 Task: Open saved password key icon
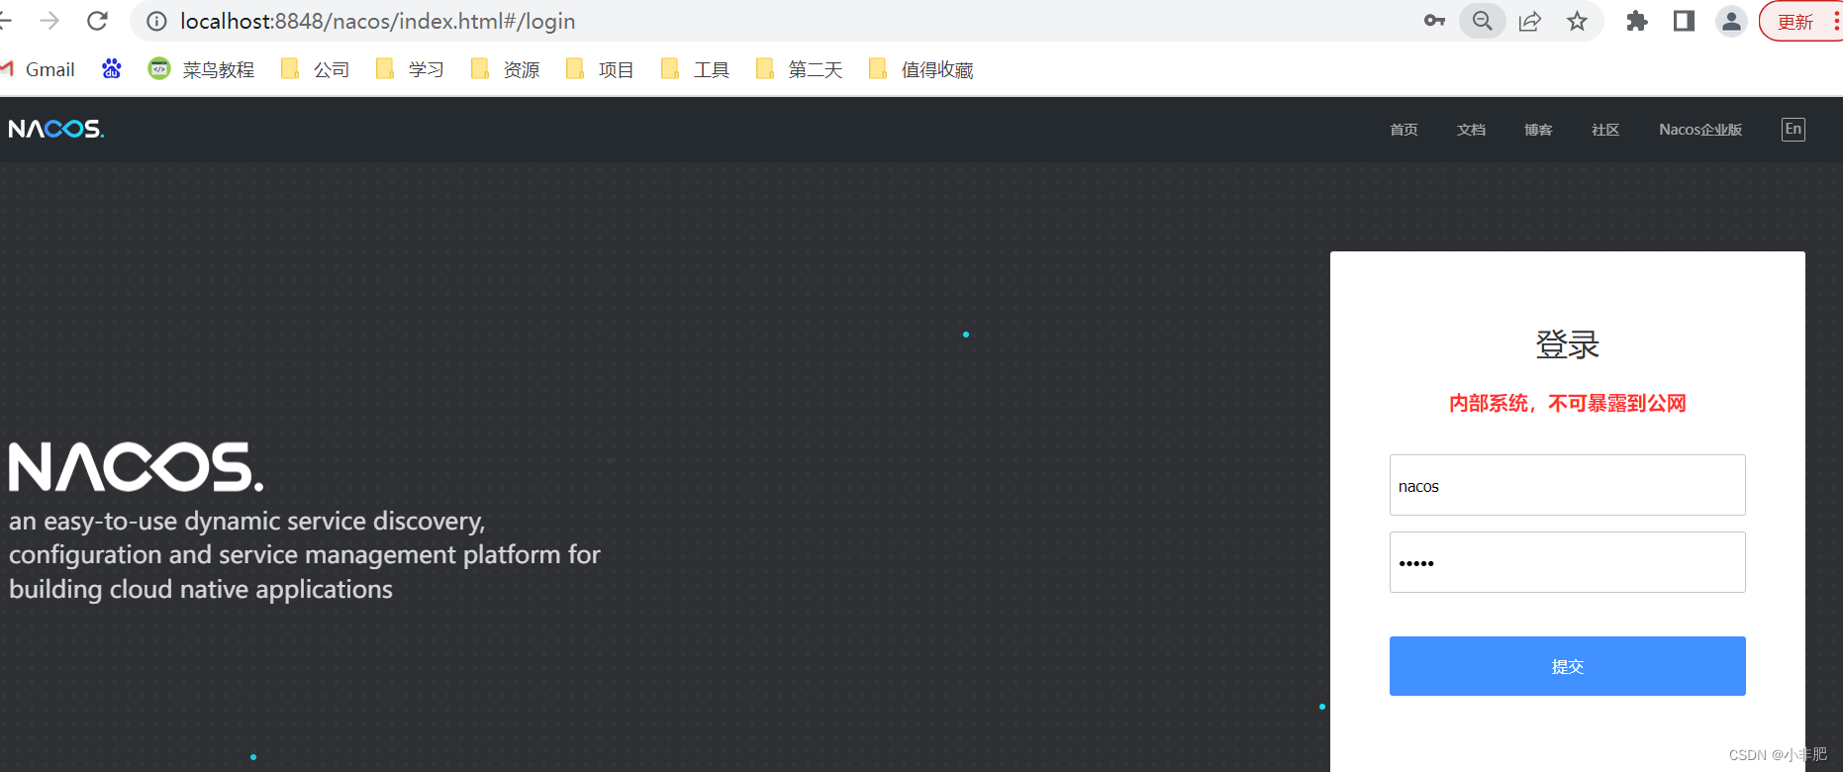click(x=1434, y=21)
